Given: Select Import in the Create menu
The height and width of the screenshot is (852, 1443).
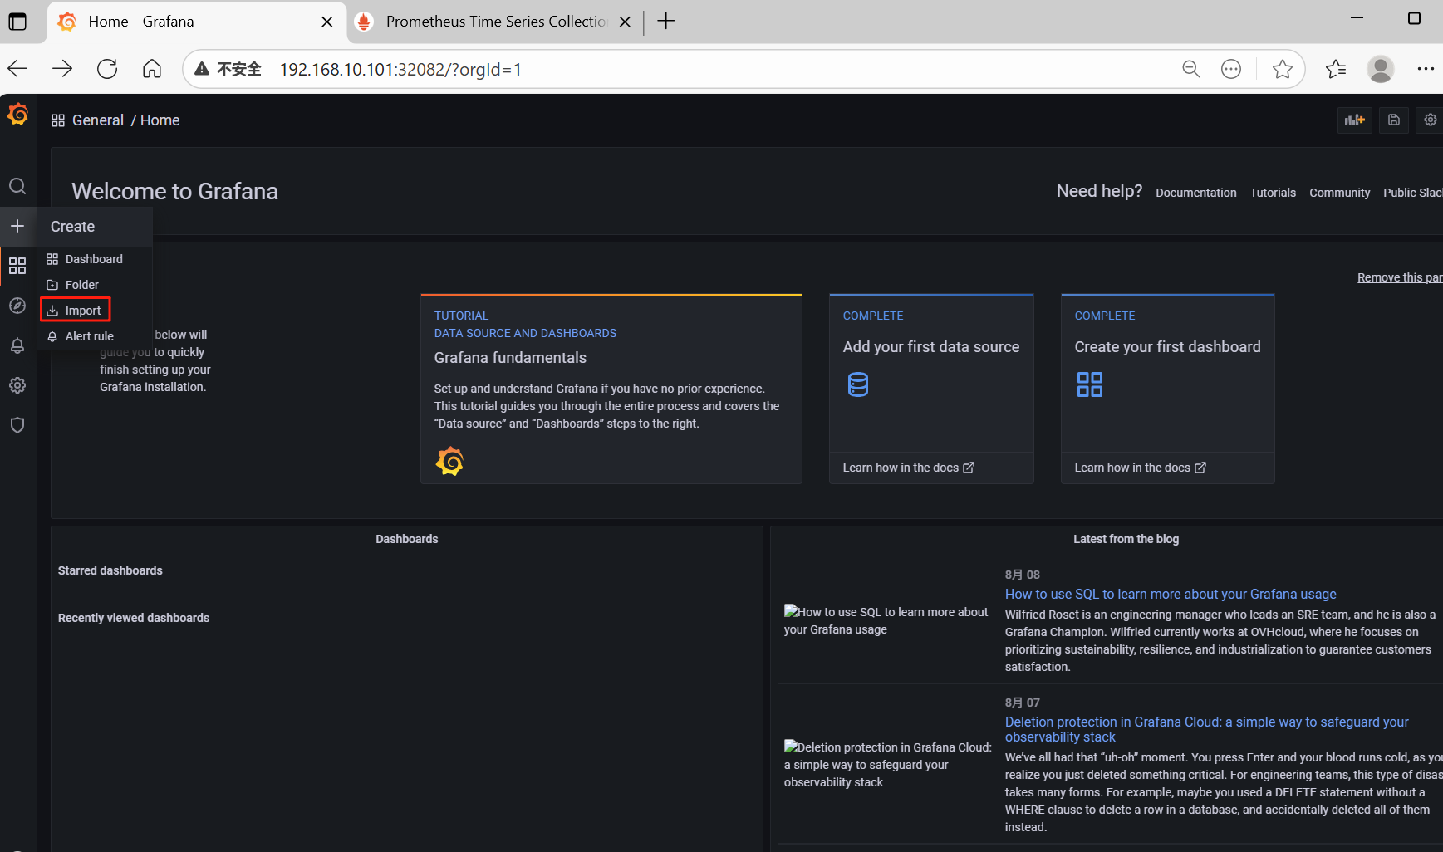Looking at the screenshot, I should 76,311.
